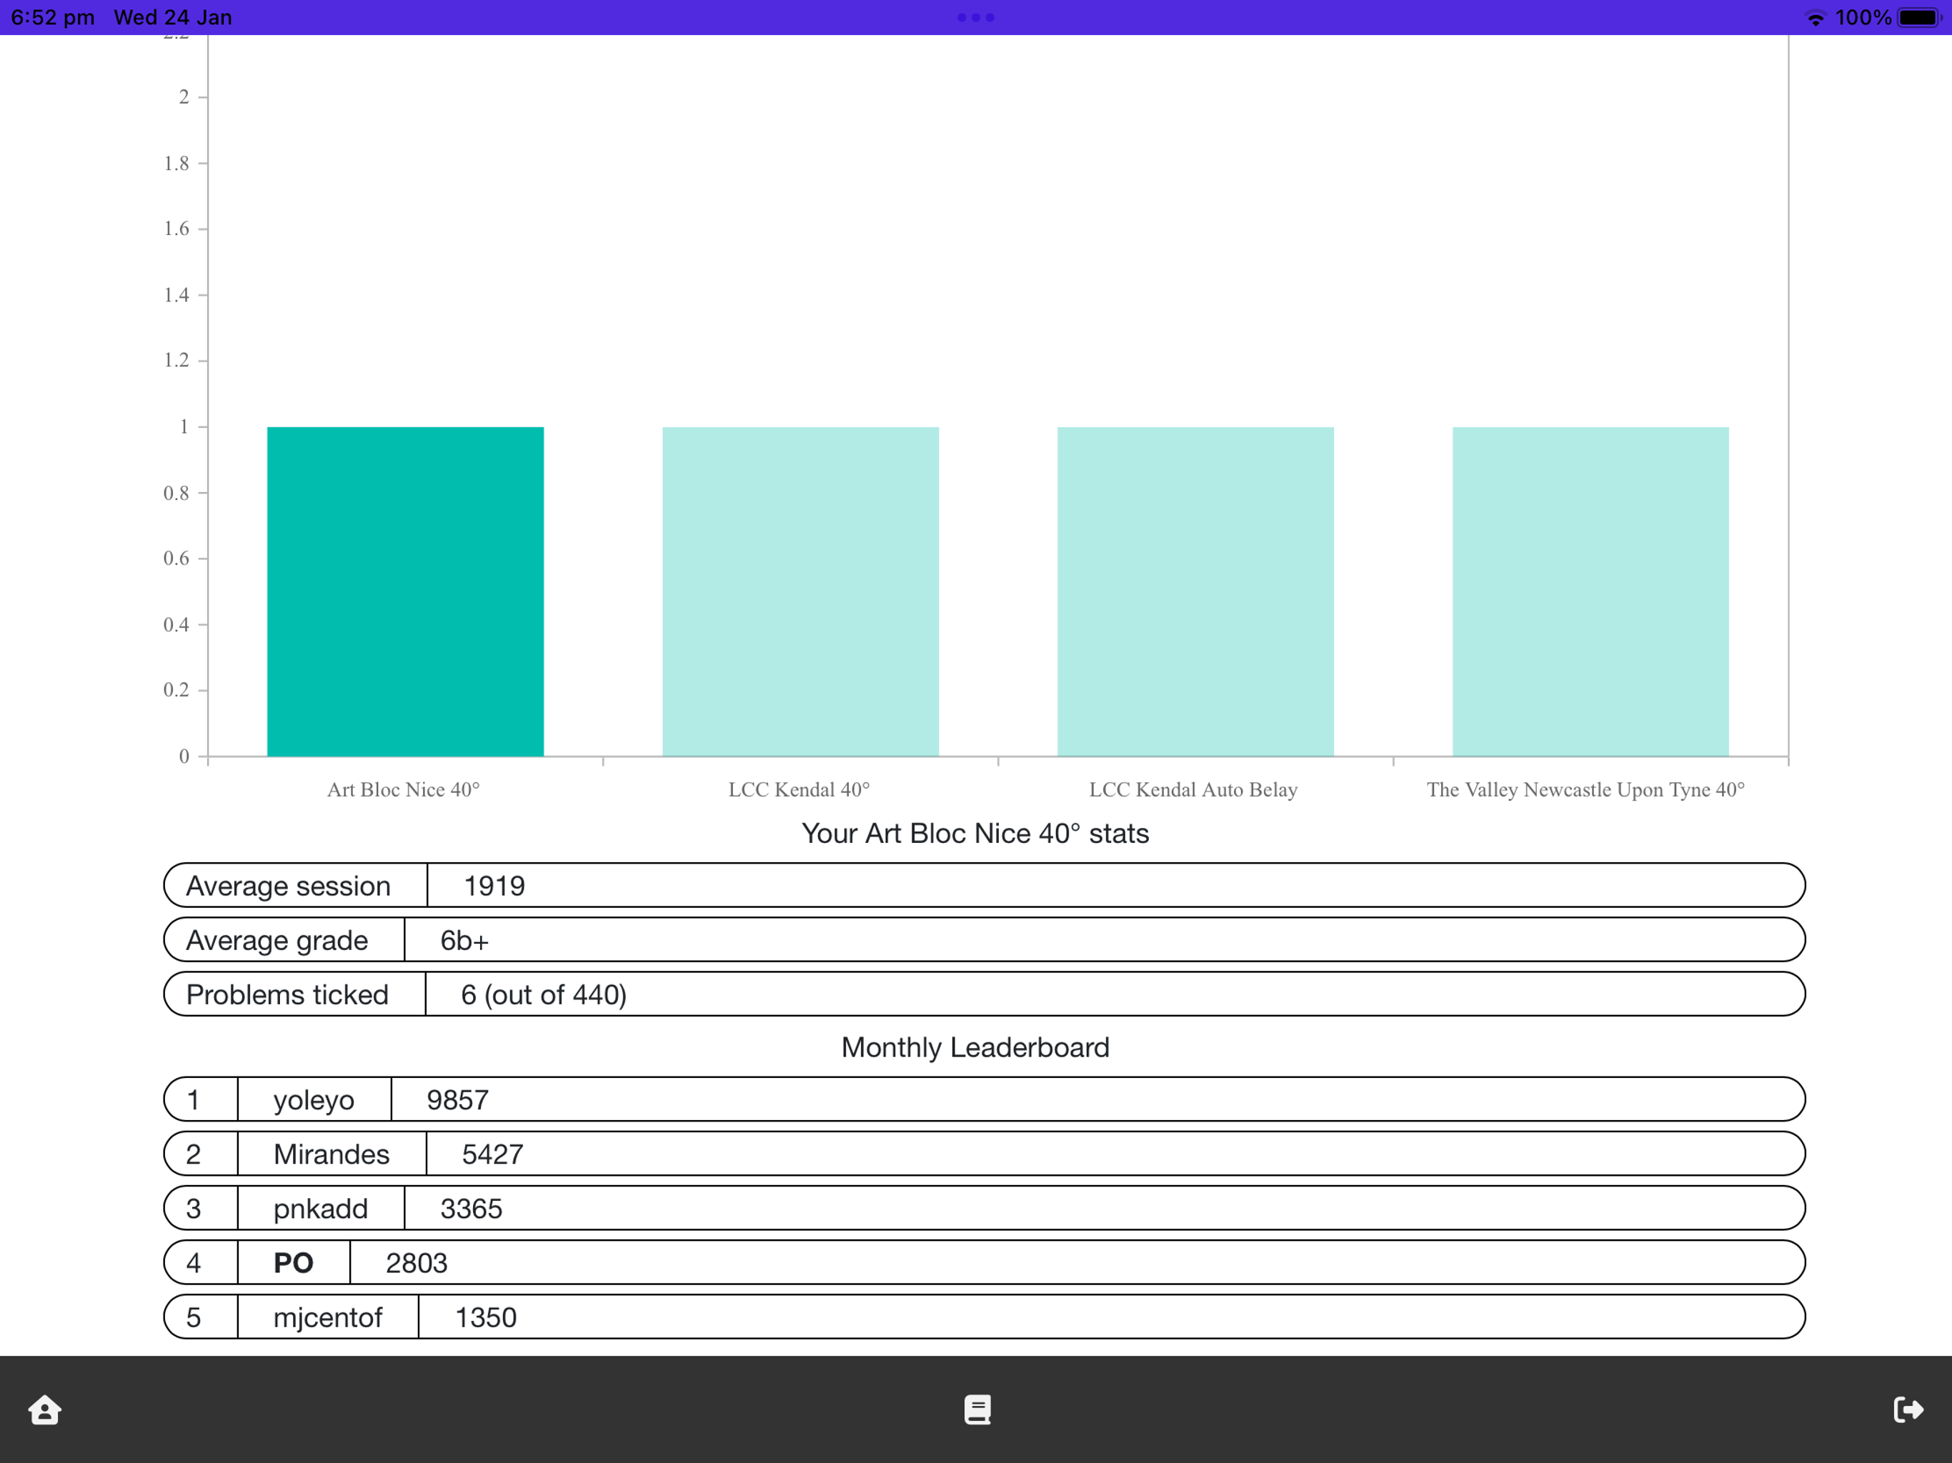Tap the Art Bloc Nice 40° axis label
Viewport: 1952px width, 1463px height.
[x=403, y=790]
